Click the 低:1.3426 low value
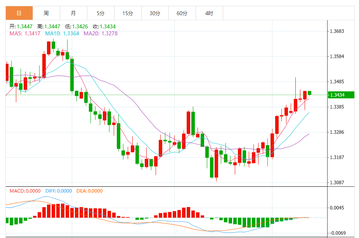Screen dimensions: 359x238 pyautogui.click(x=76, y=26)
